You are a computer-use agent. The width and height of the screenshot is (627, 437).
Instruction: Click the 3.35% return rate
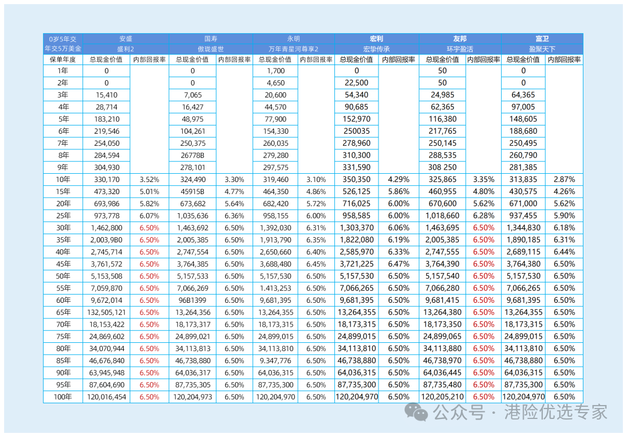(484, 180)
